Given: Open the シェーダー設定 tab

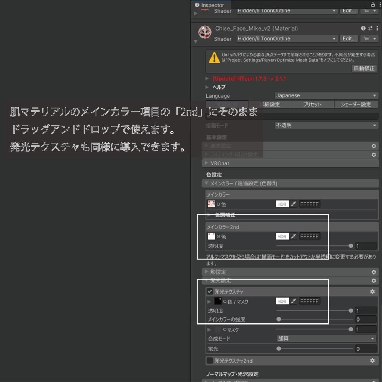Looking at the screenshot, I should click(x=356, y=104).
